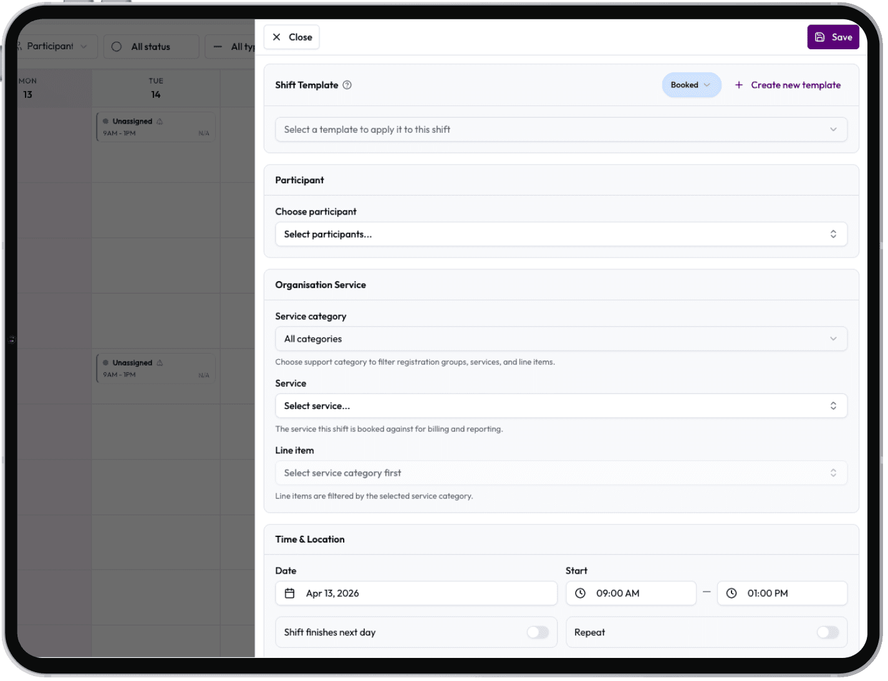Open the Select service combo box
Viewport: 888px width, 681px height.
tap(561, 406)
